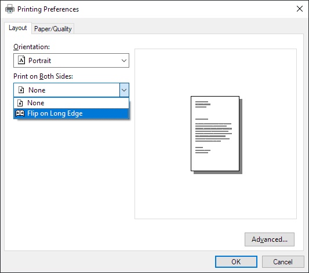This screenshot has height=273, width=309.
Task: Click the Print on Both Sides label
Action: [x=43, y=76]
